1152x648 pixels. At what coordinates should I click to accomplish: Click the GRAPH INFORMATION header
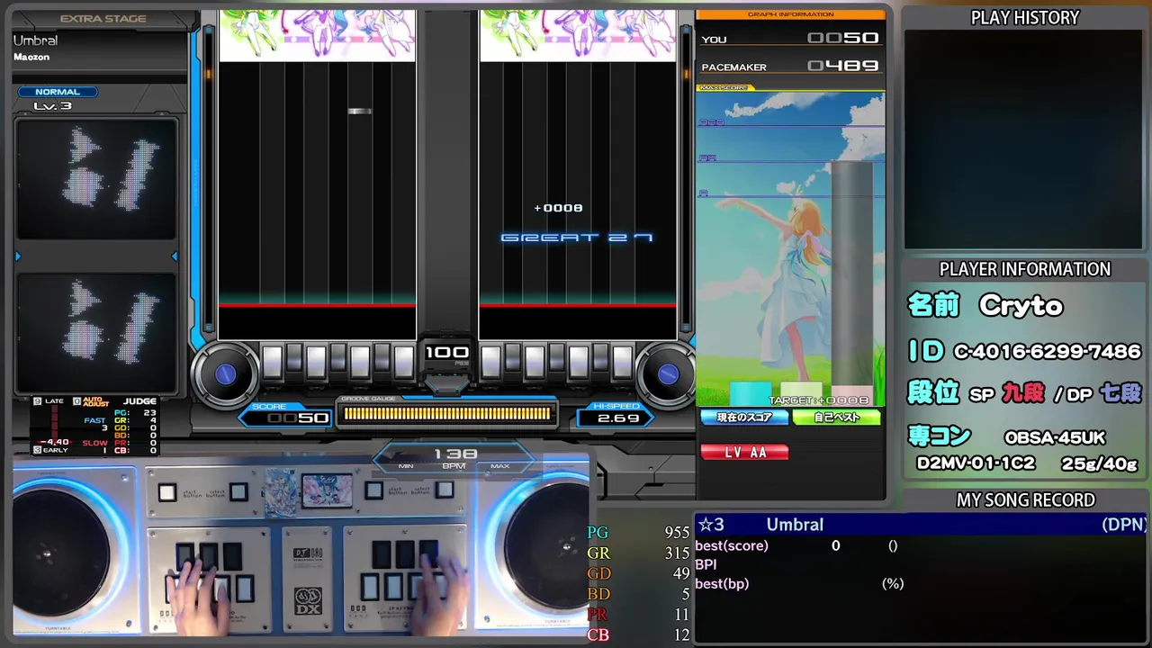point(791,14)
